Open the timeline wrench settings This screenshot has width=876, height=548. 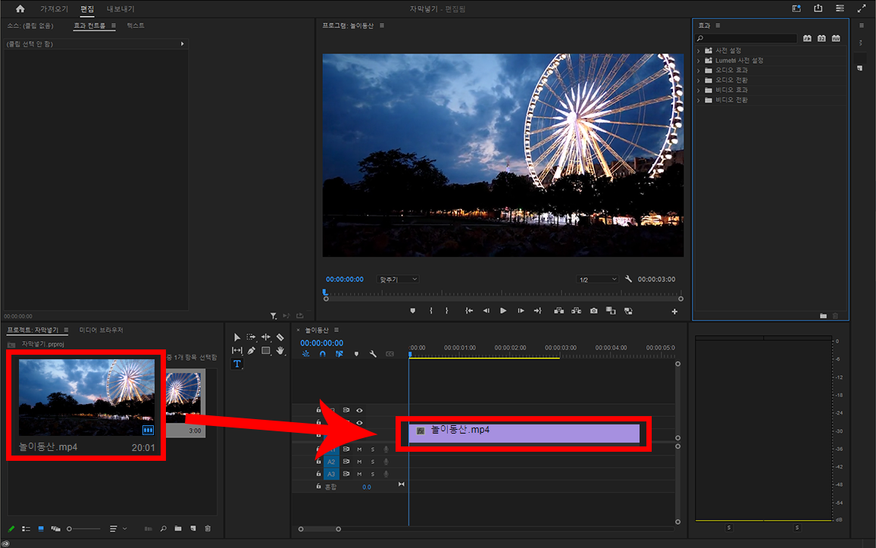point(373,354)
